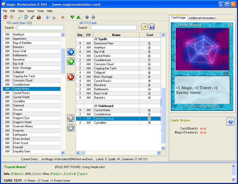Viewport: 238px width, 184px height.
Task: Open the Game menu
Action: tap(31, 11)
